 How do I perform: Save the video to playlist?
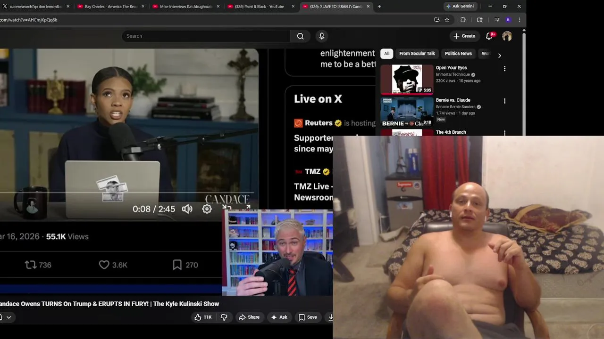click(x=308, y=317)
